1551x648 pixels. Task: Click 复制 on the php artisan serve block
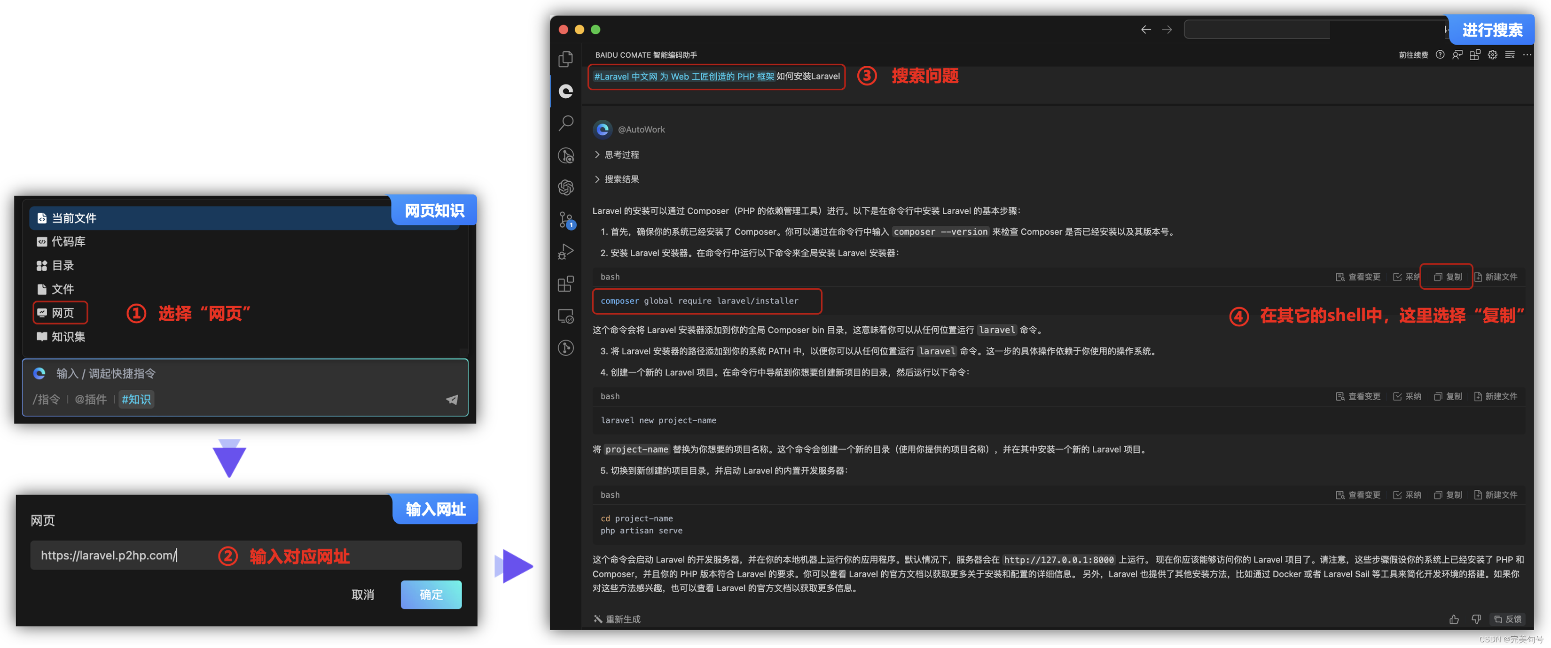click(1448, 495)
